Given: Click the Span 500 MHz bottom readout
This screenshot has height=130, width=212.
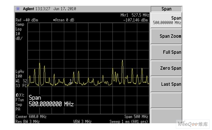Looking at the screenshot, I should (136, 117).
